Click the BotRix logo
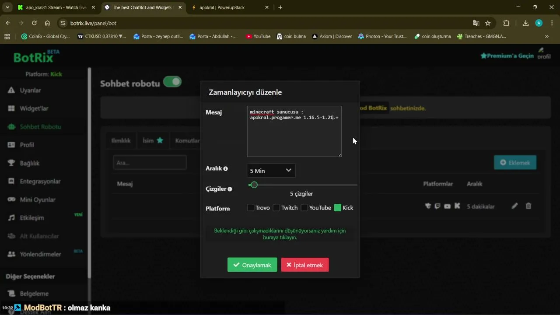560x315 pixels. (36, 56)
